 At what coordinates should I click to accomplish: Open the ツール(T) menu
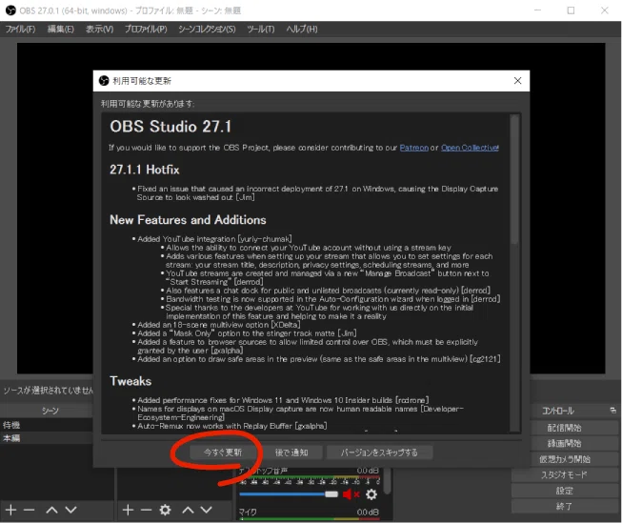coord(261,29)
